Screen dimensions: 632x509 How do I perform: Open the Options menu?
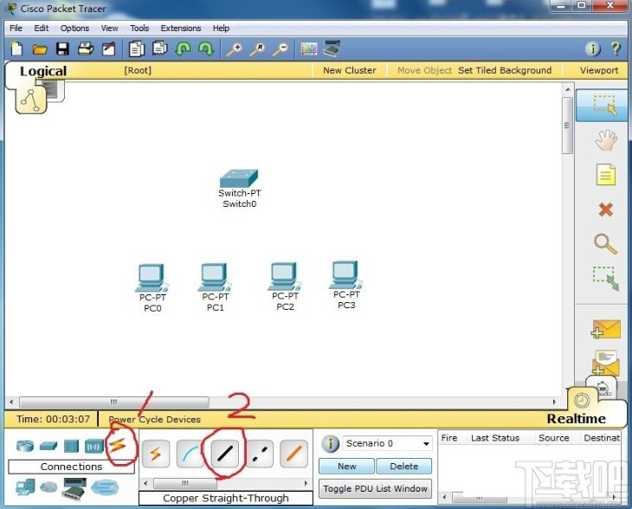[x=74, y=29]
